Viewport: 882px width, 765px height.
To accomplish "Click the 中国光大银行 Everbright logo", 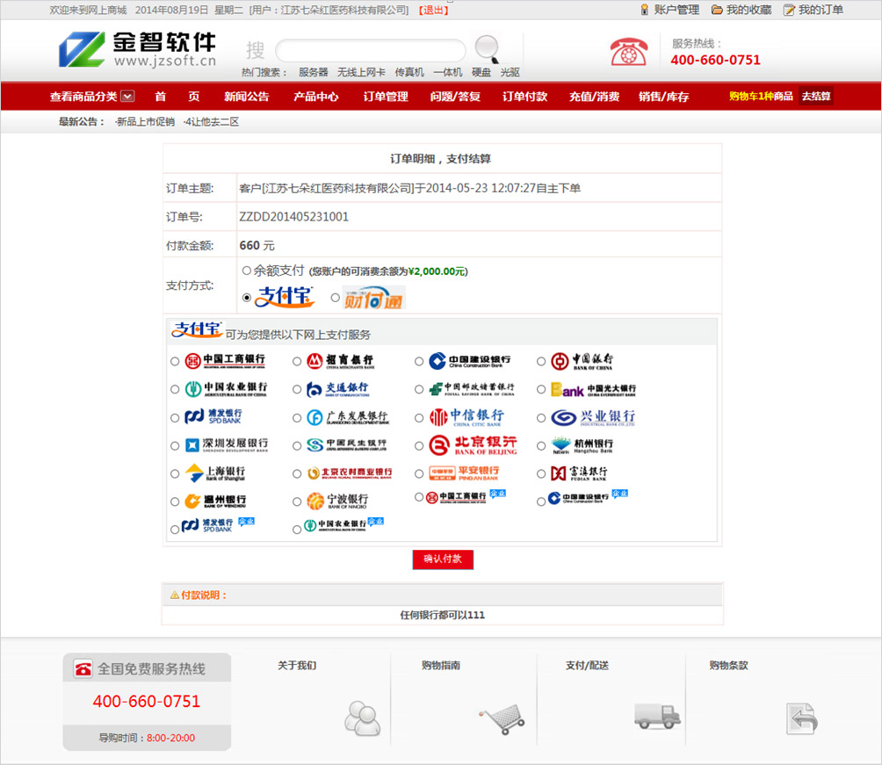I will [594, 389].
